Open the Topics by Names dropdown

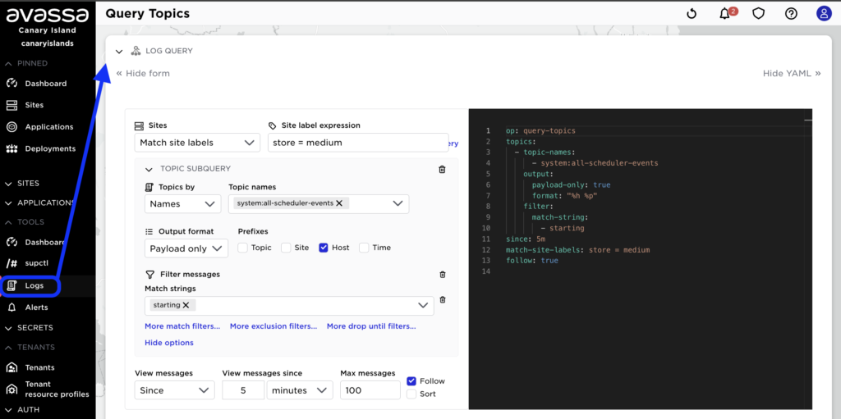click(x=183, y=203)
